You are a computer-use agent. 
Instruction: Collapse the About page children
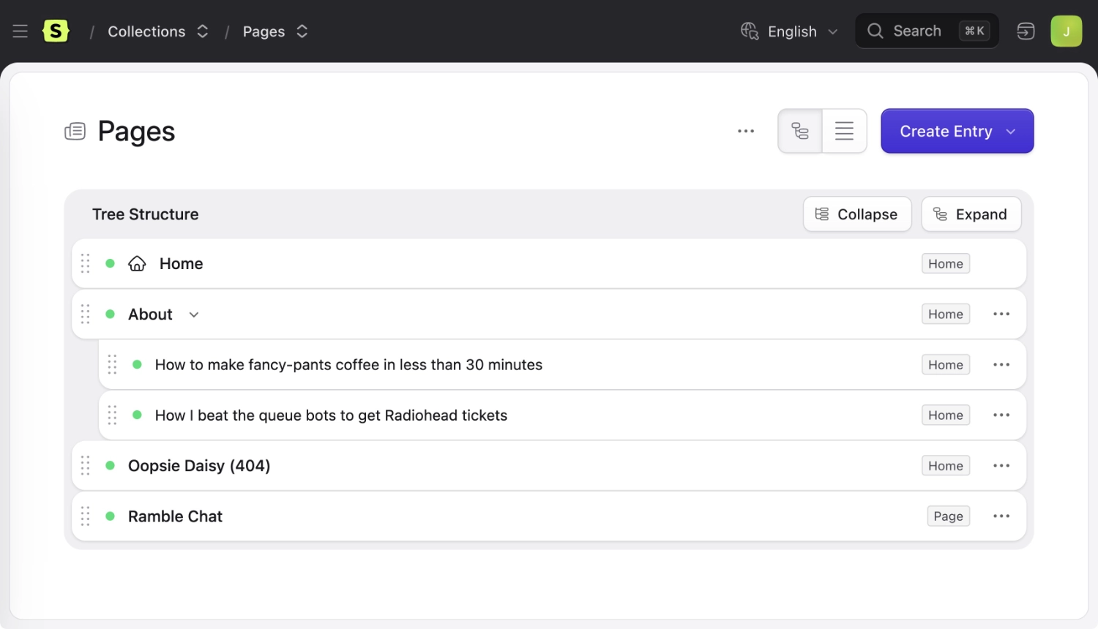coord(194,314)
